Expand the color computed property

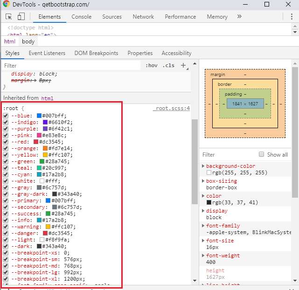click(203, 196)
